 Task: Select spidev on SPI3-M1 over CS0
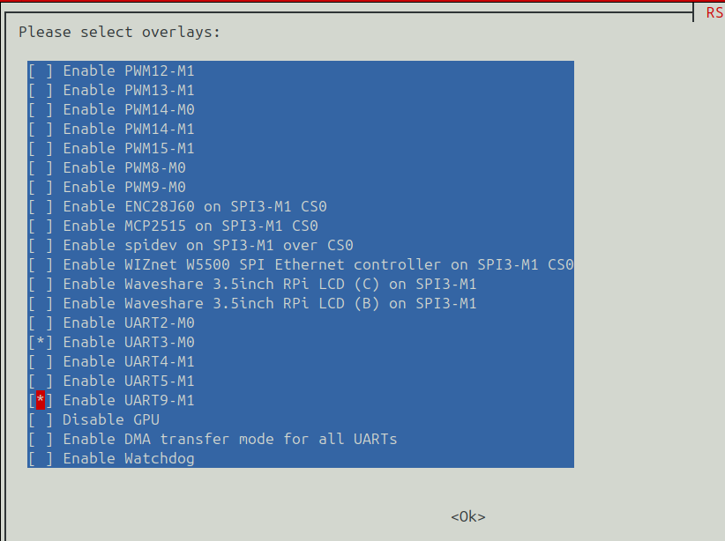pos(301,245)
